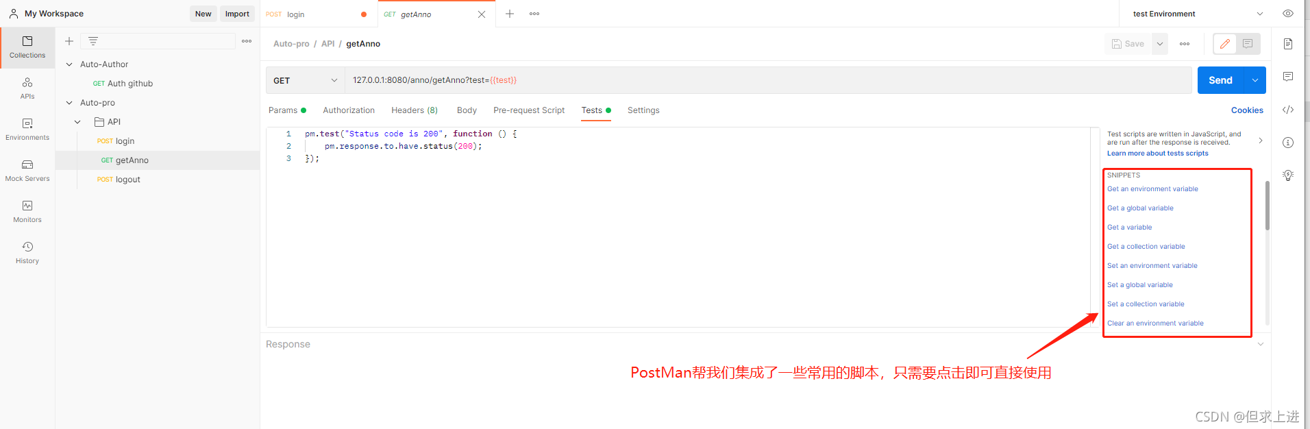Click the Import button
Screen dimensions: 1310x429
(x=237, y=14)
